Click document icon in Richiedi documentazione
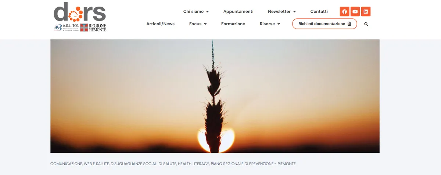This screenshot has height=175, width=441. click(349, 24)
